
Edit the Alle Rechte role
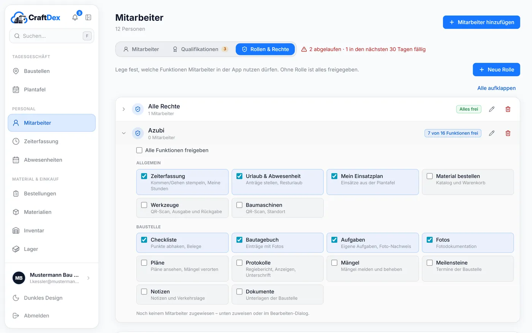(x=492, y=109)
